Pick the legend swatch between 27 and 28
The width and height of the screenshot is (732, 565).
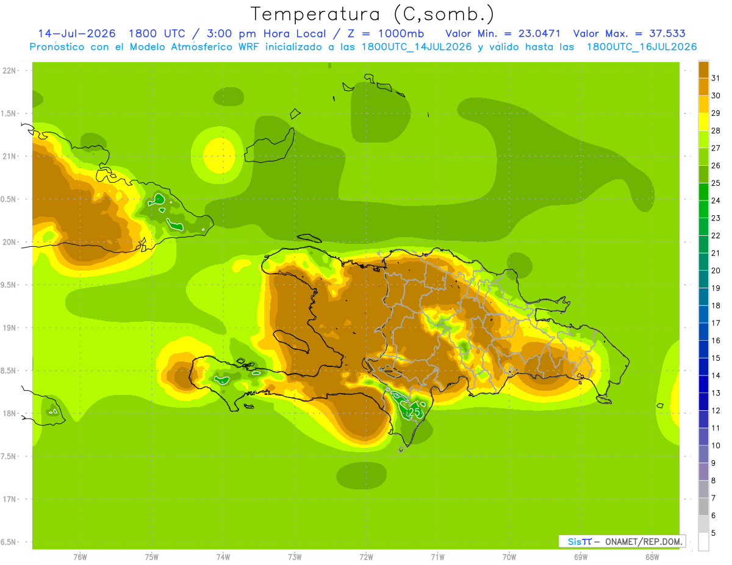point(703,139)
